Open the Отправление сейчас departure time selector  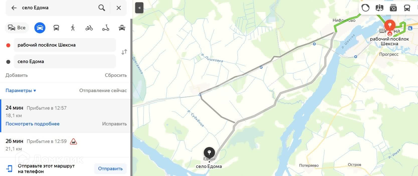(x=103, y=90)
